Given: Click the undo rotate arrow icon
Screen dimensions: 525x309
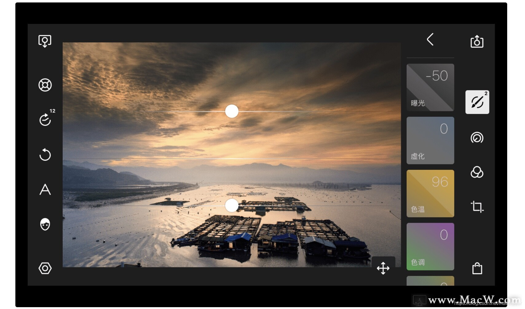Looking at the screenshot, I should point(45,154).
